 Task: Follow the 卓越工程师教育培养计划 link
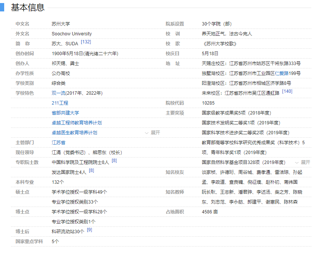click(x=76, y=123)
